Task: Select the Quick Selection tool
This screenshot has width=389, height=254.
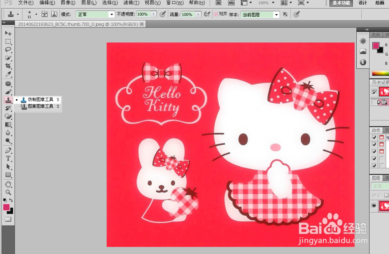Action: pos(8,58)
